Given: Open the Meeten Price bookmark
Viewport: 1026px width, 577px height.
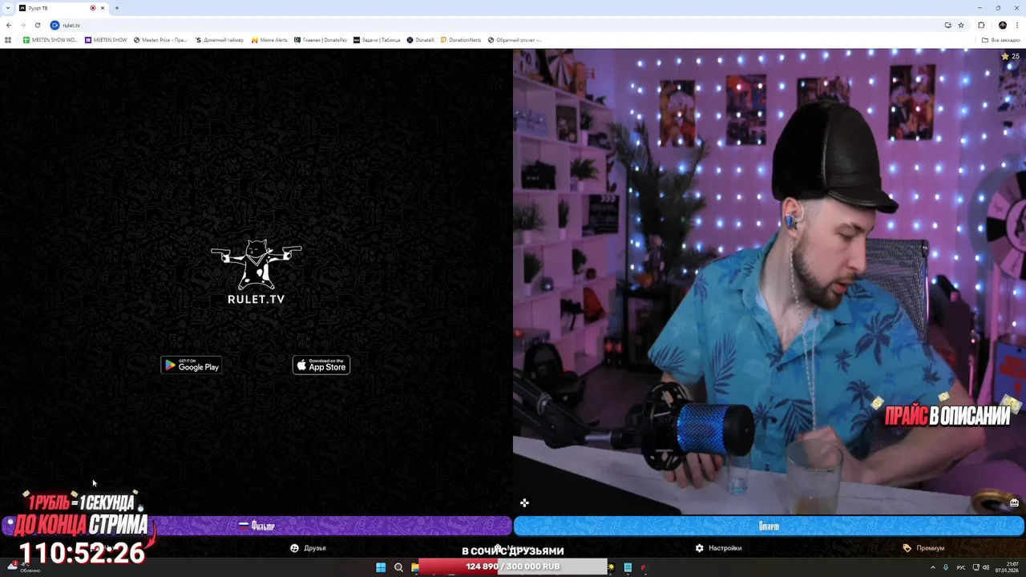Looking at the screenshot, I should click(160, 39).
